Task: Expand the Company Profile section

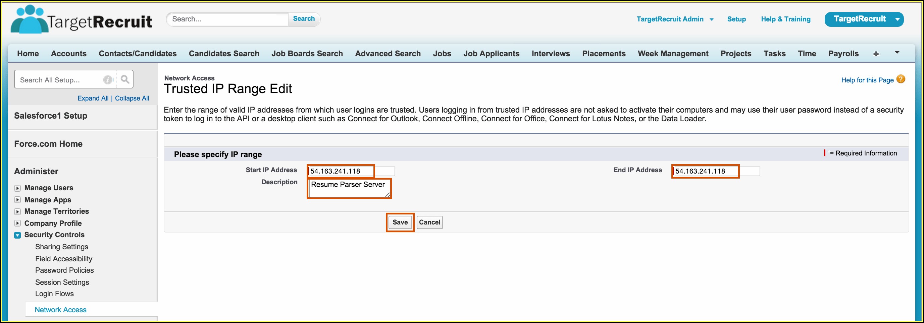Action: pyautogui.click(x=17, y=223)
